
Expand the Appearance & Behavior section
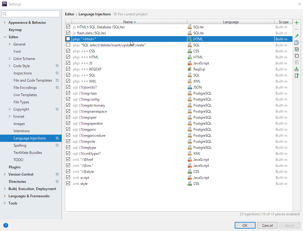tap(5, 22)
